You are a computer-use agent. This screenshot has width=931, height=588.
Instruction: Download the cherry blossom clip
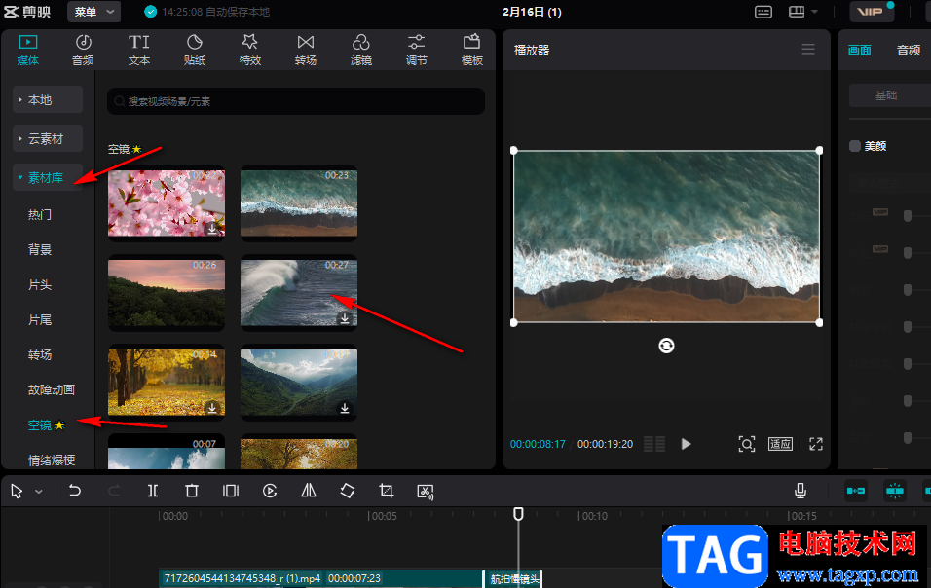pos(212,229)
